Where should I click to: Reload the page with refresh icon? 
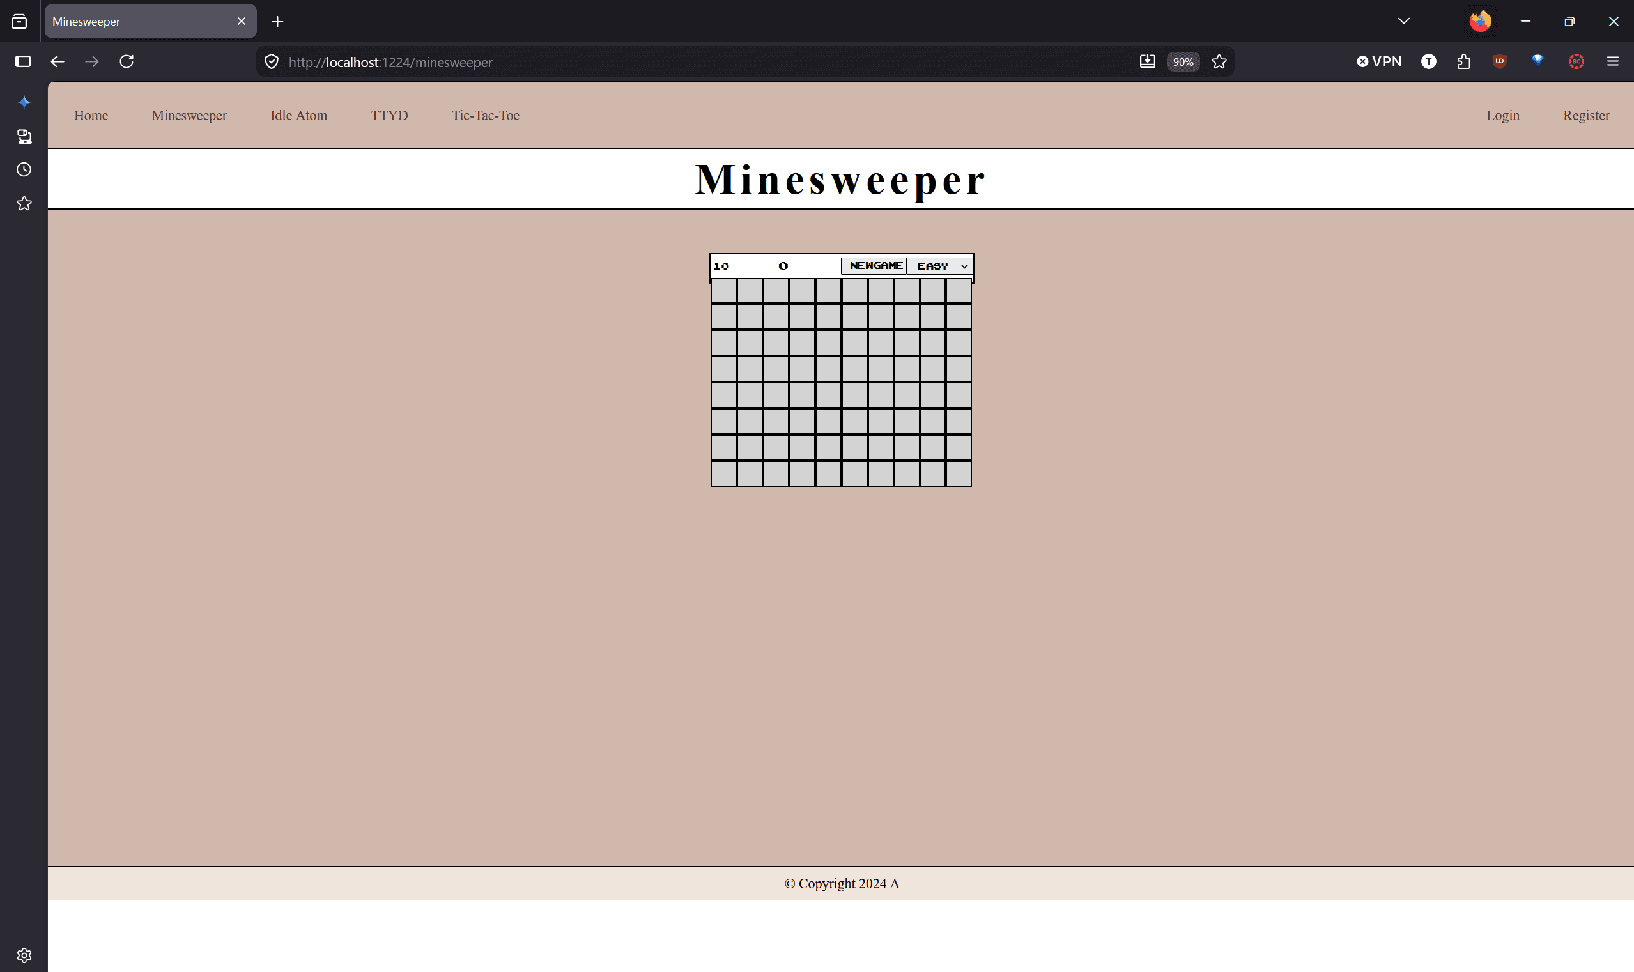coord(127,61)
